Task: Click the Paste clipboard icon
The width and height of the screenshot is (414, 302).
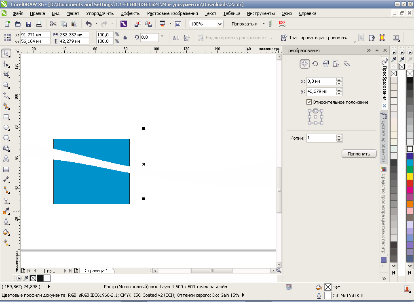Action: (74, 24)
